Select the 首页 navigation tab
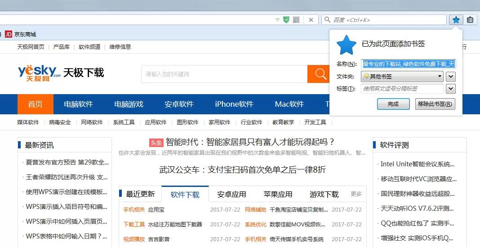Screen dimensions: 480x247 (35, 104)
